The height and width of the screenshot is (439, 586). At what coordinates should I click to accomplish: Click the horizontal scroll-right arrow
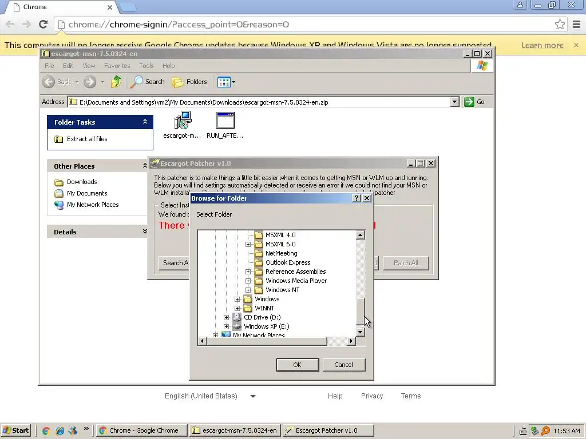351,341
